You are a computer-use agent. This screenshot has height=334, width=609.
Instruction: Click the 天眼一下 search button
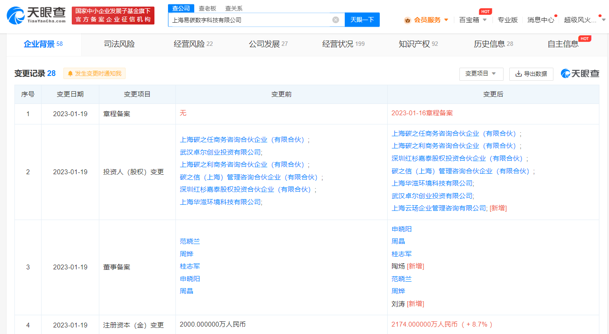click(362, 20)
